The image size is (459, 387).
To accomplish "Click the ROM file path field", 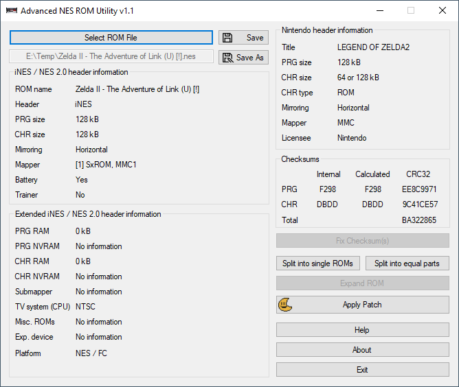I will [x=111, y=58].
